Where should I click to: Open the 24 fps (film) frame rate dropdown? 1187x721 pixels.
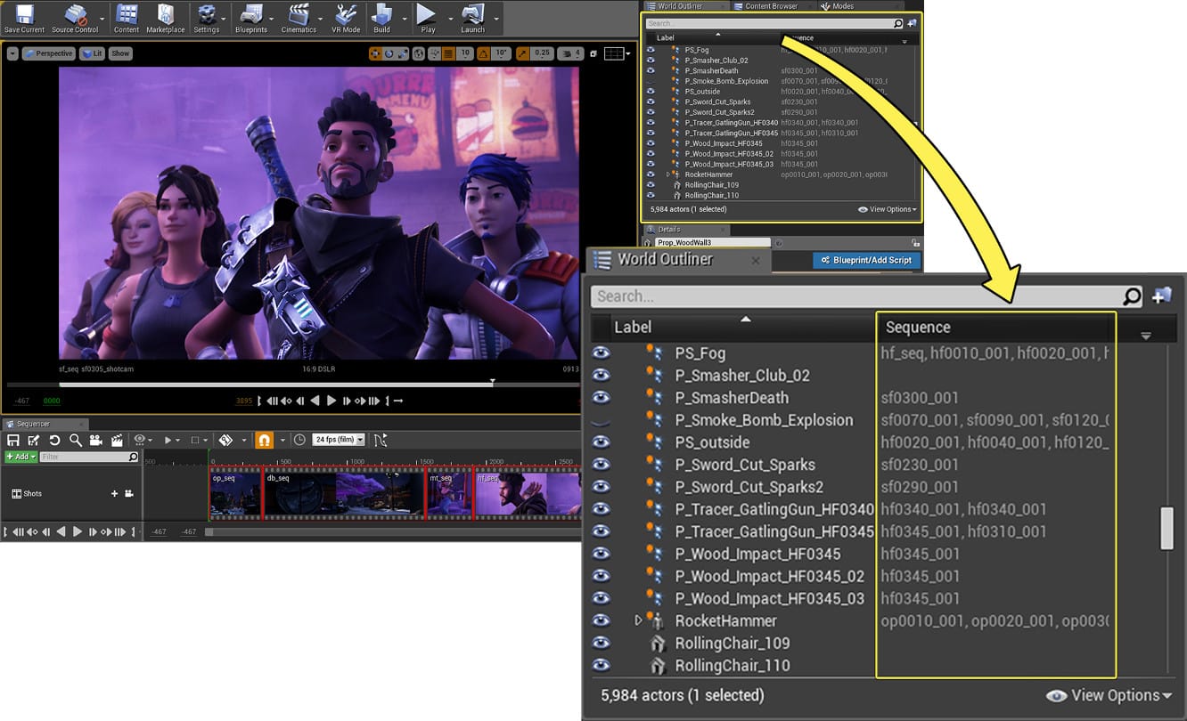339,440
